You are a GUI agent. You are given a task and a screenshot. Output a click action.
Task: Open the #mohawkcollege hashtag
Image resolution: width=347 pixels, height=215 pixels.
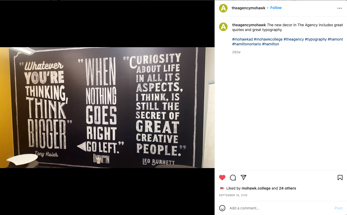coord(268,39)
